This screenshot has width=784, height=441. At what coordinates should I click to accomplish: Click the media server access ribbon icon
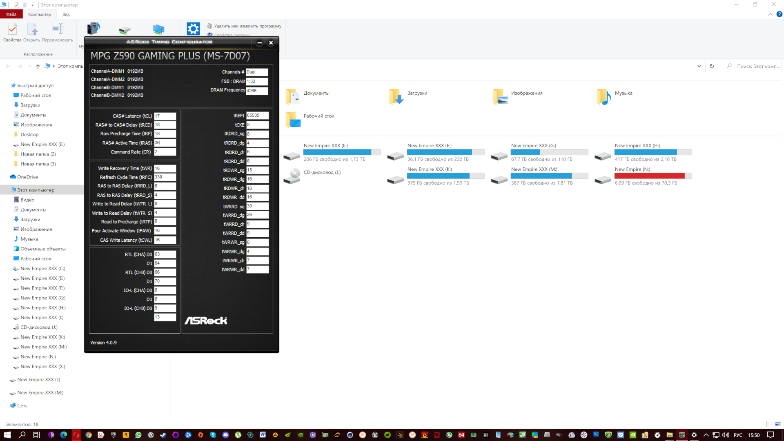point(94,29)
